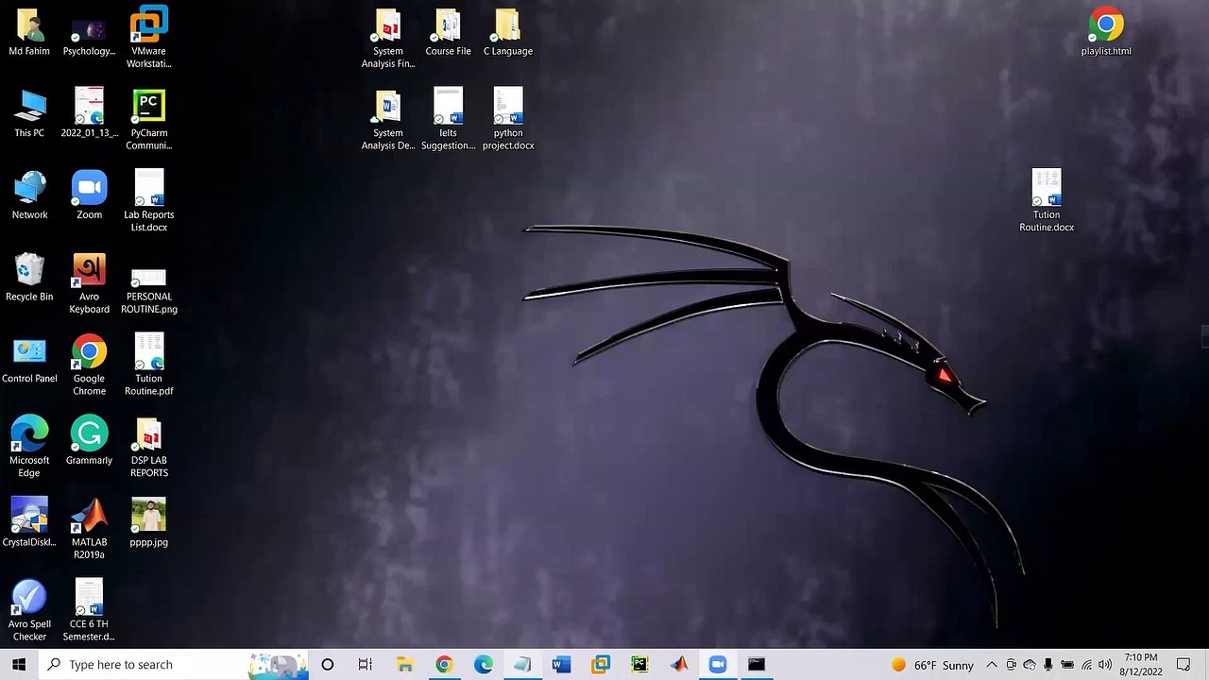The height and width of the screenshot is (680, 1209).
Task: Launch Avro Keyboard
Action: (x=89, y=283)
